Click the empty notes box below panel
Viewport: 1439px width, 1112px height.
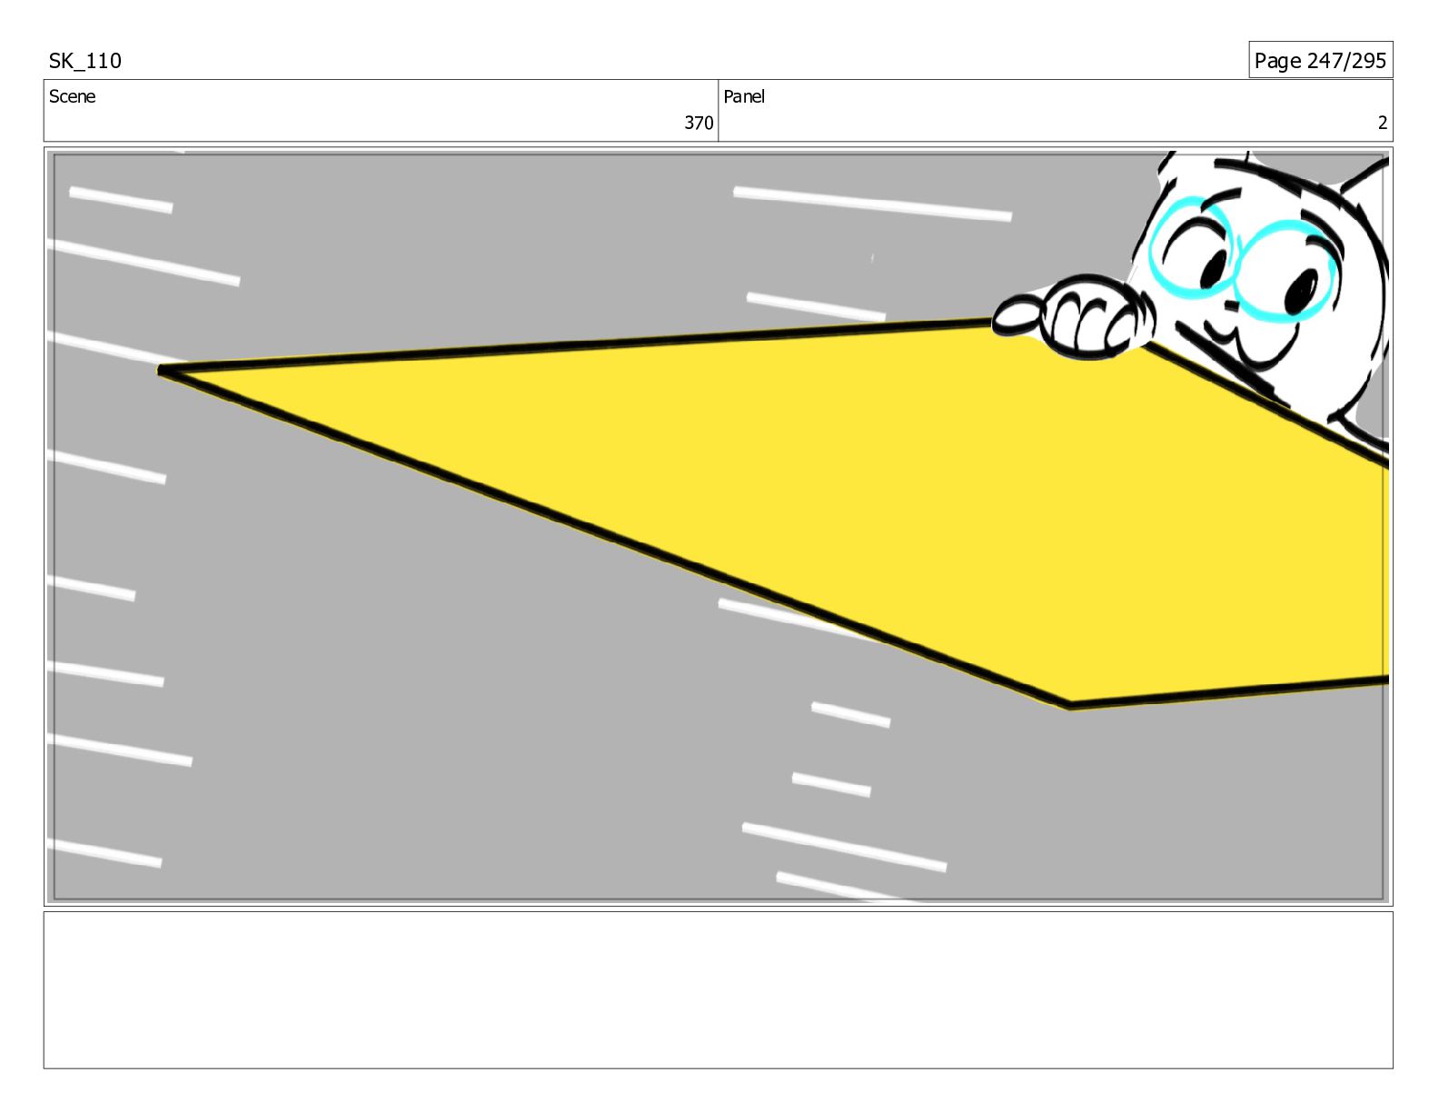719,990
